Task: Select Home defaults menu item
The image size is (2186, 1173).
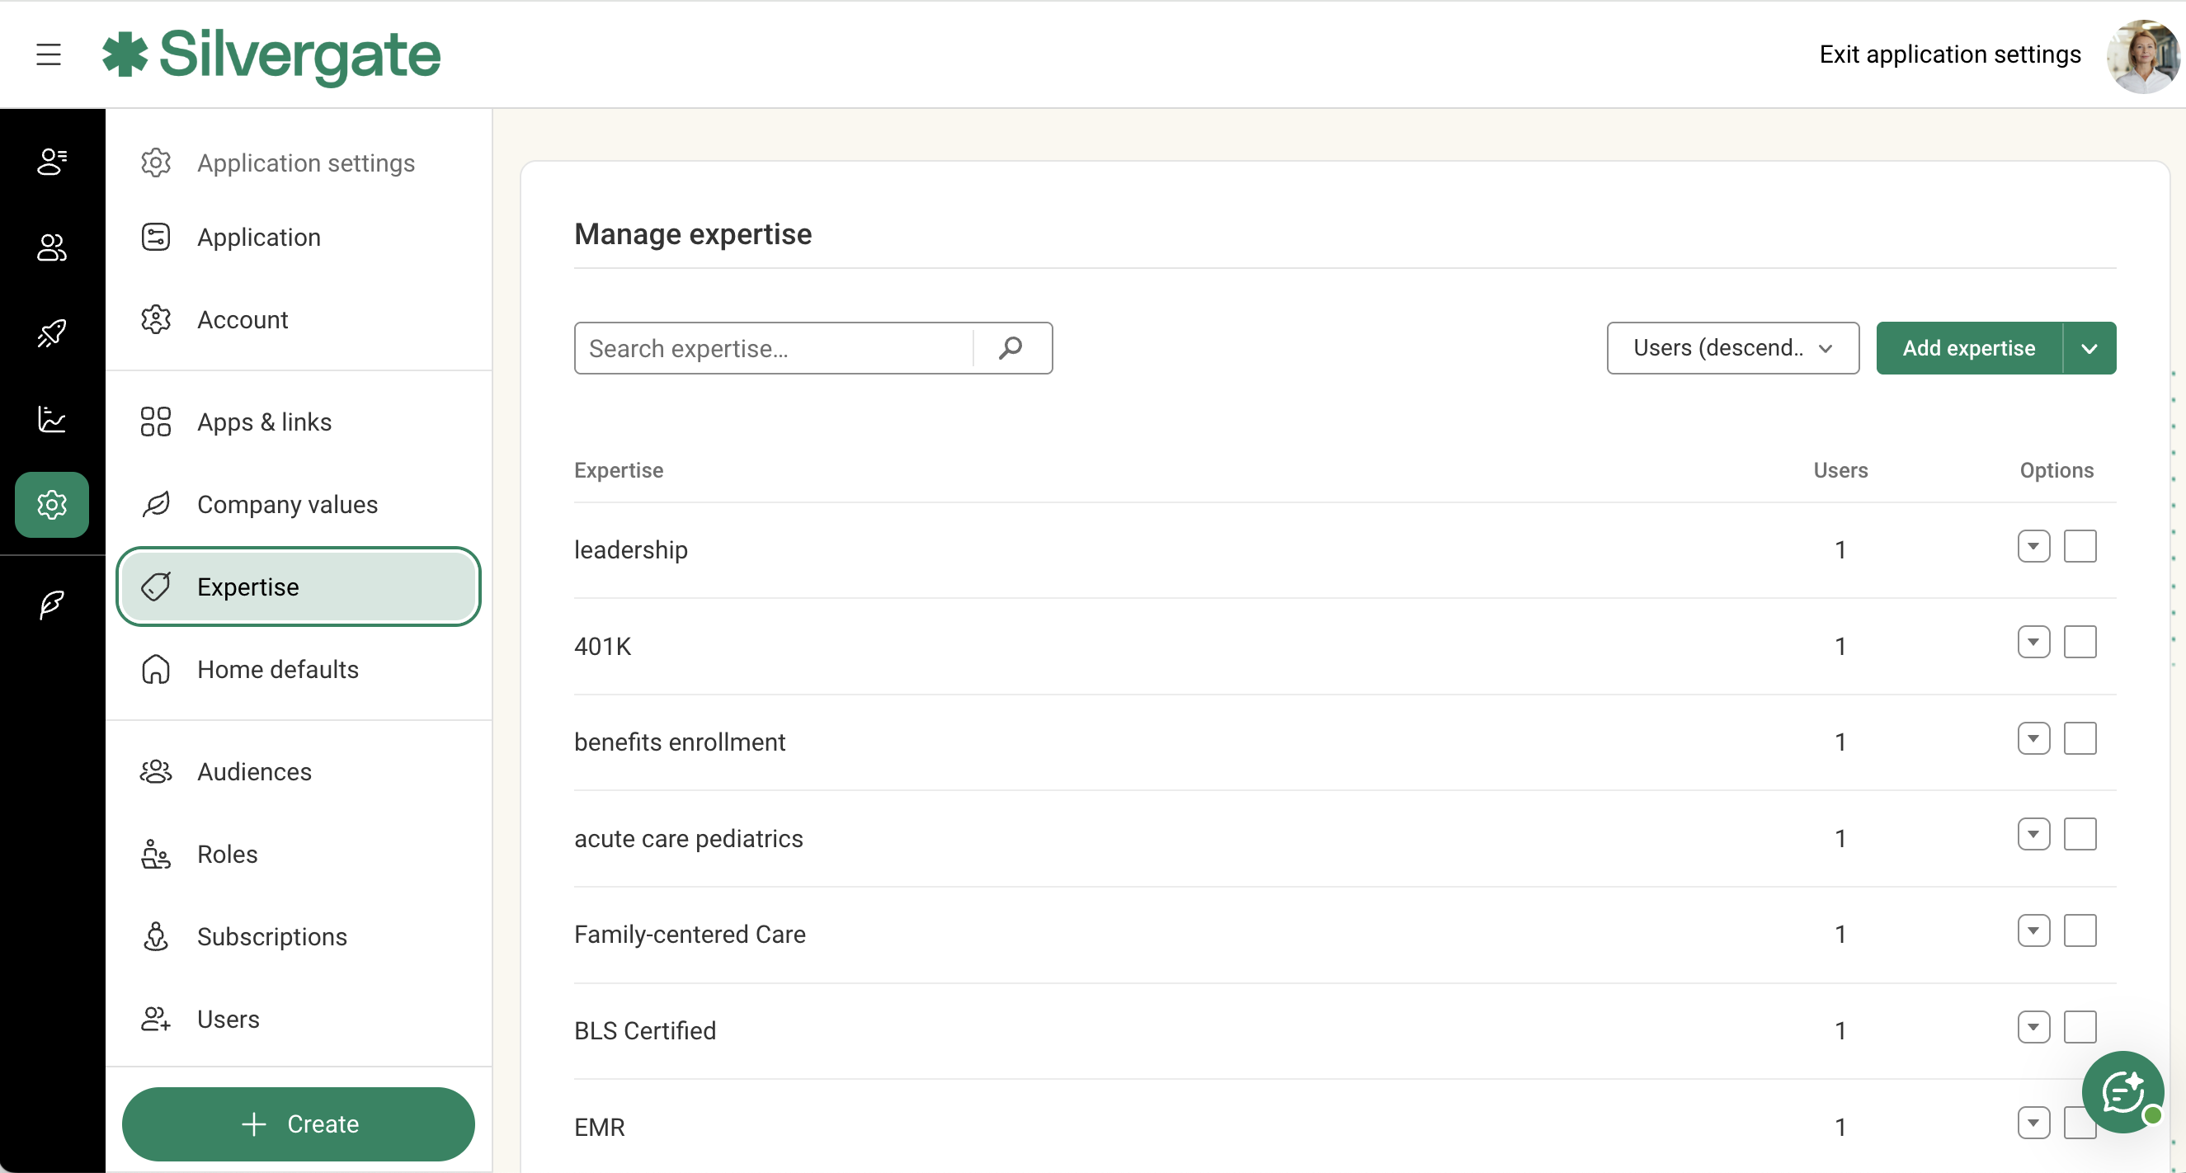Action: coord(299,669)
